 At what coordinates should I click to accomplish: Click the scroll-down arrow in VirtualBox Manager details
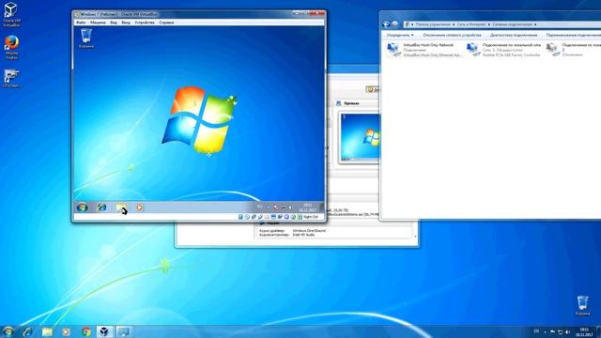[415, 237]
